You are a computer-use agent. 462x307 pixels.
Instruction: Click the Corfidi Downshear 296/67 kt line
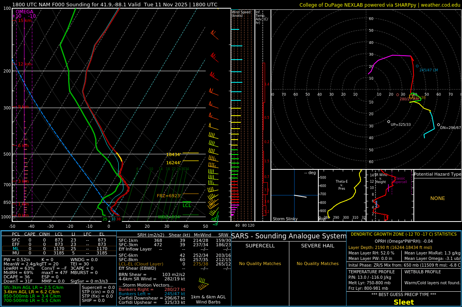pos(152,298)
